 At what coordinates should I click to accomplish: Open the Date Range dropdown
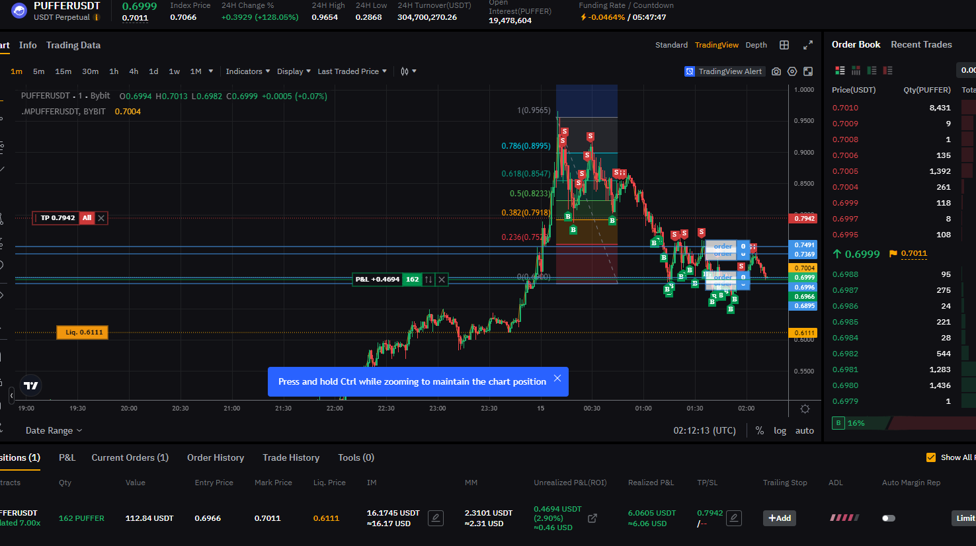coord(54,430)
